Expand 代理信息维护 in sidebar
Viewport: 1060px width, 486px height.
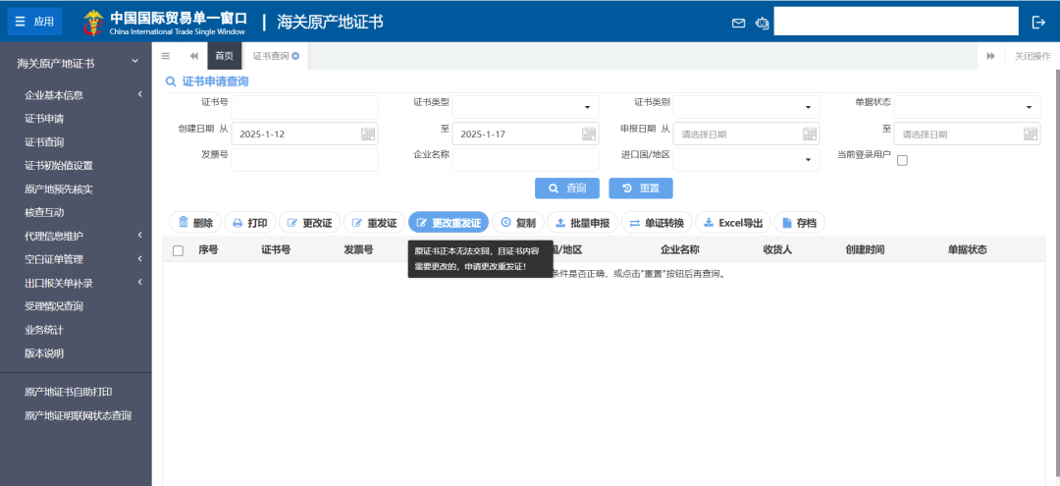(x=76, y=236)
